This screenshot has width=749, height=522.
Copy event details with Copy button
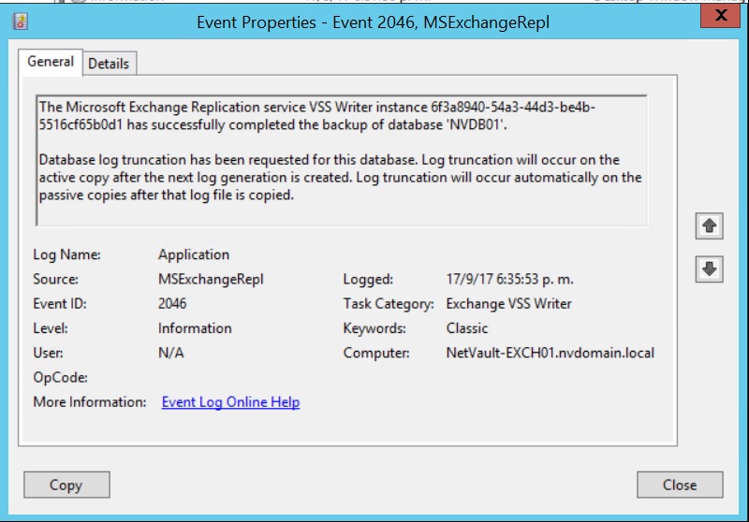(x=66, y=485)
